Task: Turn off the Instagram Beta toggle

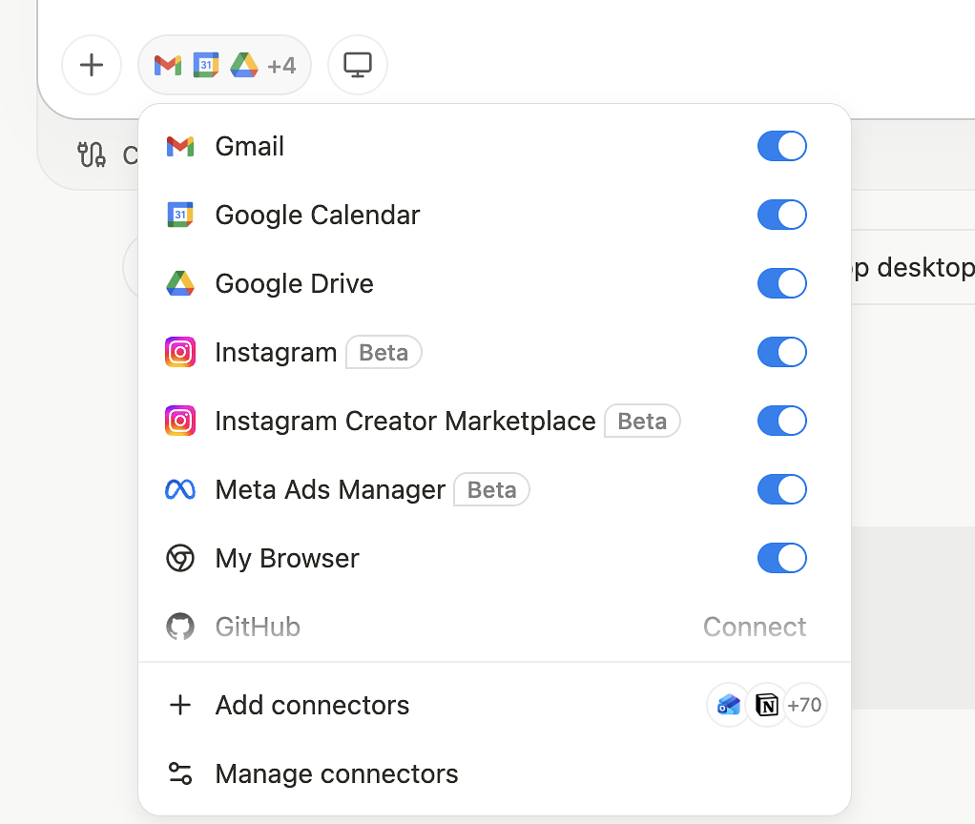Action: click(781, 352)
